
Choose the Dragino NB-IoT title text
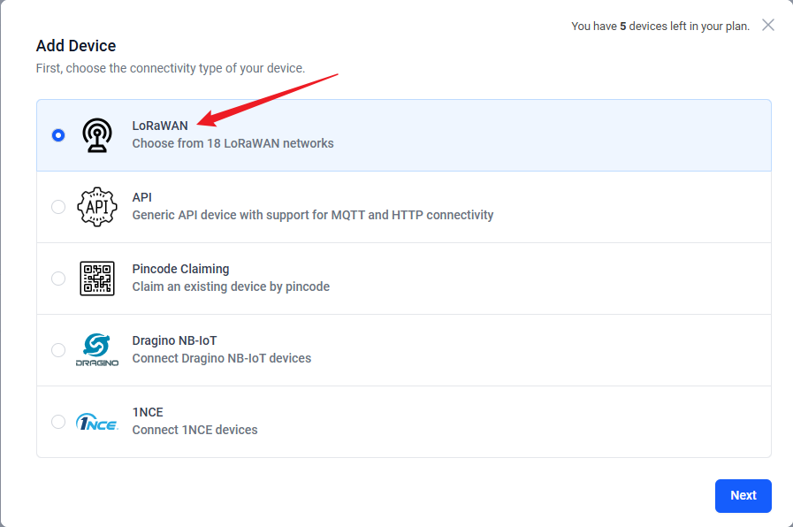(x=174, y=340)
